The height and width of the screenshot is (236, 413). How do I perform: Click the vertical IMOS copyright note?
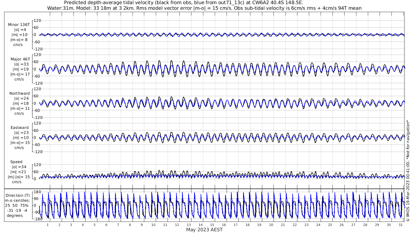click(408, 171)
